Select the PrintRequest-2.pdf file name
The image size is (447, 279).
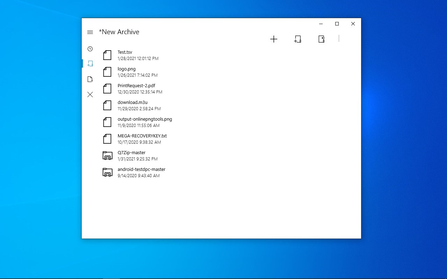137,86
